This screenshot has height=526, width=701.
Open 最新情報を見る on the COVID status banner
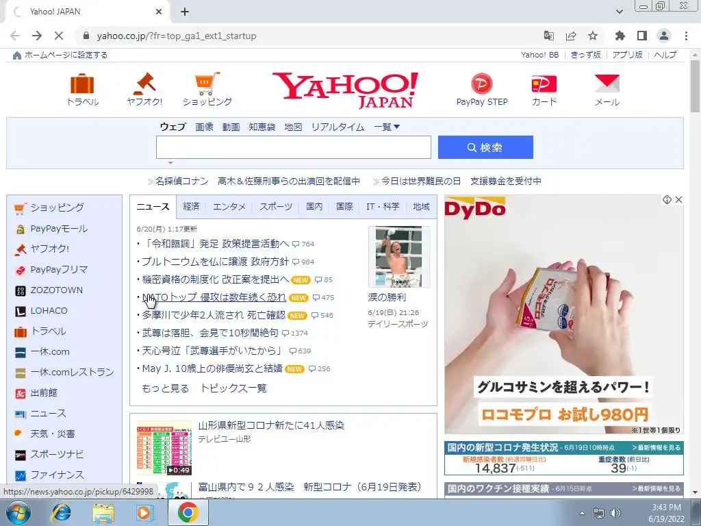click(657, 447)
